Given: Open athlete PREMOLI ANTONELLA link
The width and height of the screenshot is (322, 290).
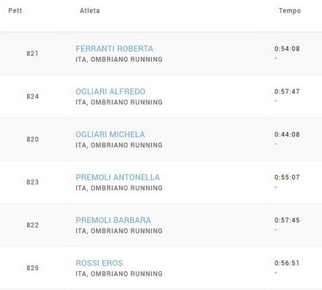Looking at the screenshot, I should (x=118, y=177).
